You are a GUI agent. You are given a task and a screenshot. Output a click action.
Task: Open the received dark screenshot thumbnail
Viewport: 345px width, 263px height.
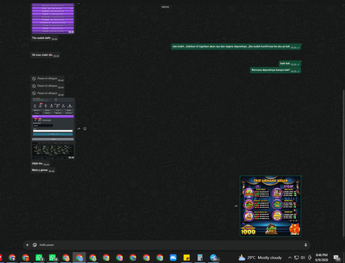click(53, 129)
